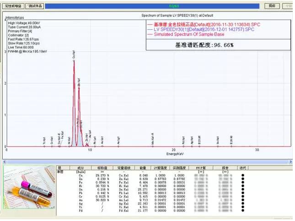Click the LV SPEEDY30(1) spectrum legend entry
Image resolution: width=295 pixels, height=221 pixels.
click(201, 30)
